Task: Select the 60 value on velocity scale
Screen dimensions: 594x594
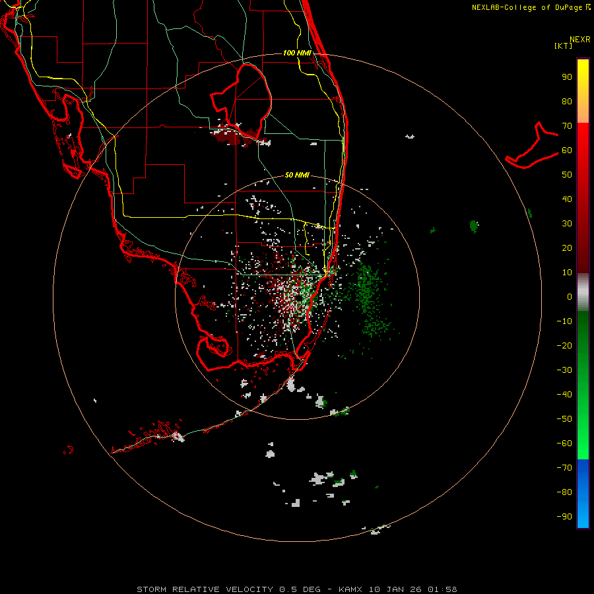Action: (567, 150)
